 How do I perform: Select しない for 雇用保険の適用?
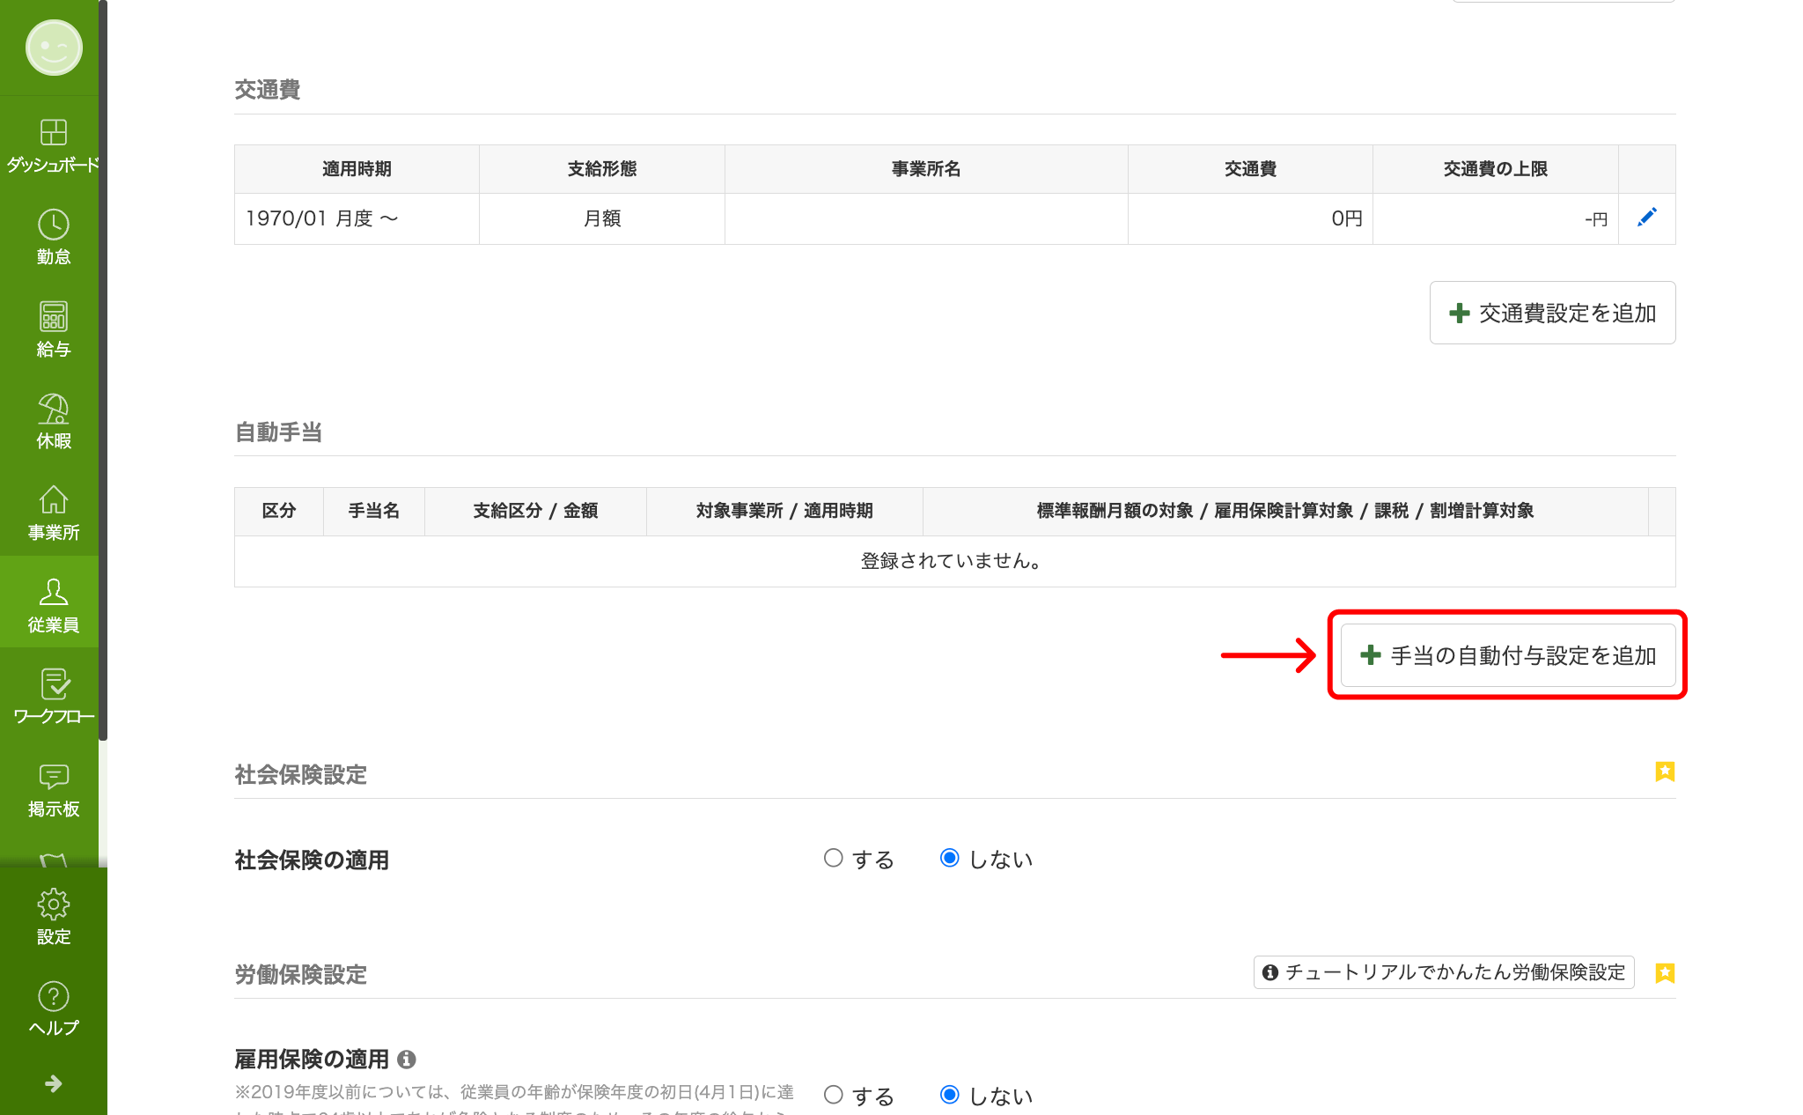pyautogui.click(x=949, y=1095)
